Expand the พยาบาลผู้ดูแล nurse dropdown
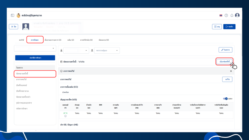This screenshot has width=249, height=140. (x=107, y=51)
